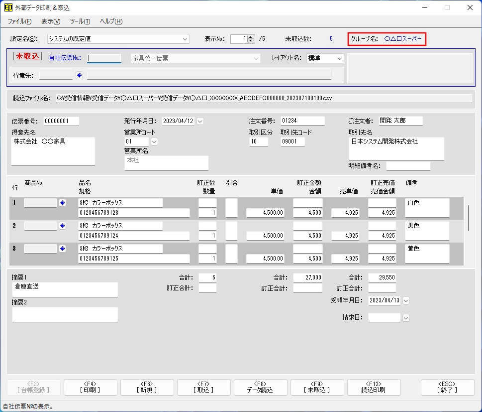The height and width of the screenshot is (412, 482).
Task: Click the F4 印刷 button
Action: pos(91,387)
